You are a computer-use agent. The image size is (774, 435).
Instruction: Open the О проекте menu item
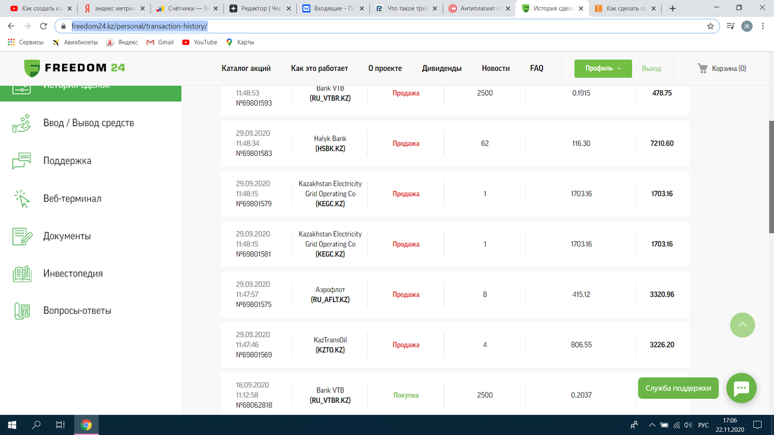tap(385, 68)
